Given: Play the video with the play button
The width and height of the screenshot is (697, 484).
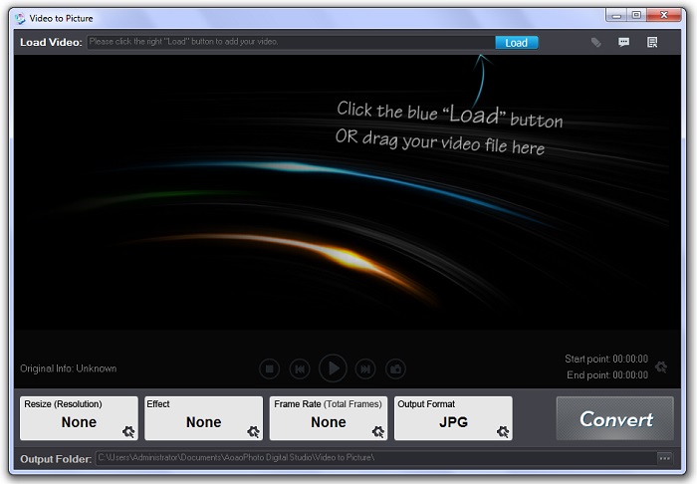Looking at the screenshot, I should (333, 368).
